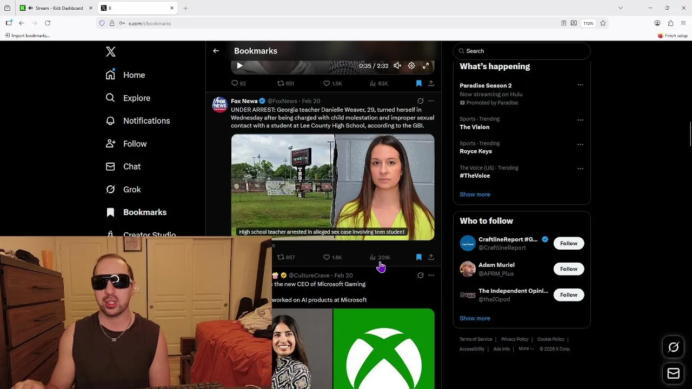Open the Follow section in sidebar
This screenshot has height=389, width=692.
(127, 144)
